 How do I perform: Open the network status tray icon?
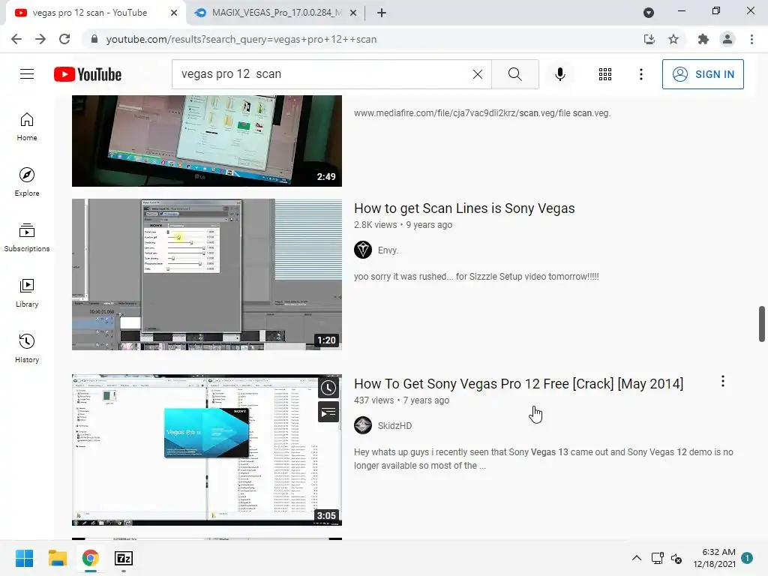[x=657, y=558]
